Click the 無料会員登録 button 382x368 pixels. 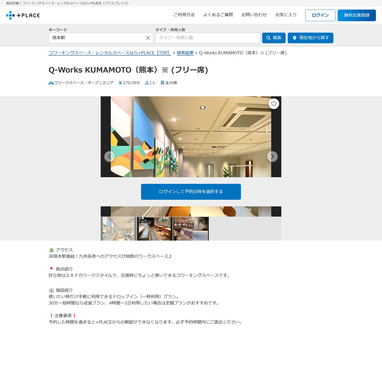click(357, 15)
